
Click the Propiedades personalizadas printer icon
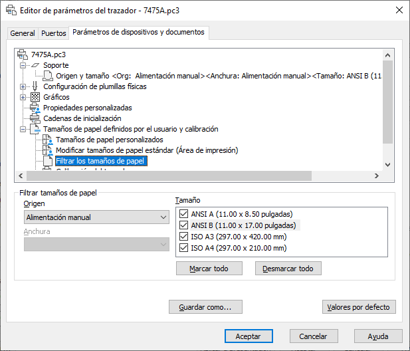tap(35, 108)
